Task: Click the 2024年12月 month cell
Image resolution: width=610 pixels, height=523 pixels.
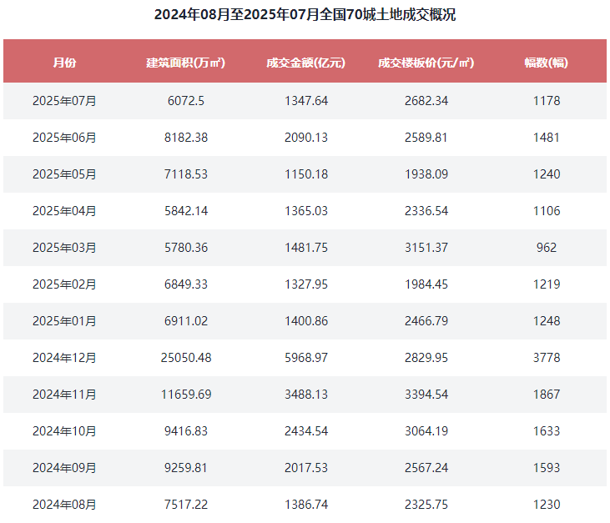Action: (x=64, y=357)
